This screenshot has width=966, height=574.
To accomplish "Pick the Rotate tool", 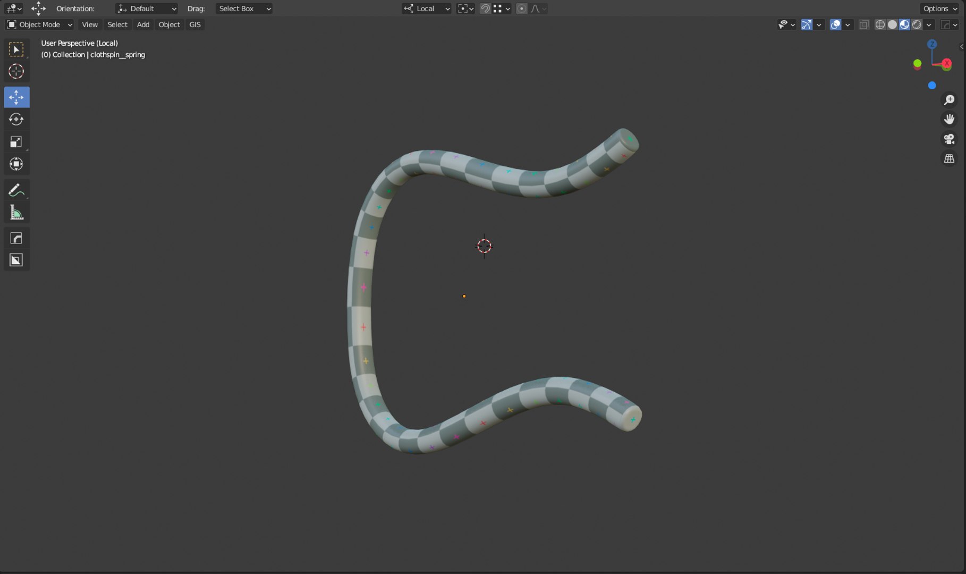I will point(16,119).
